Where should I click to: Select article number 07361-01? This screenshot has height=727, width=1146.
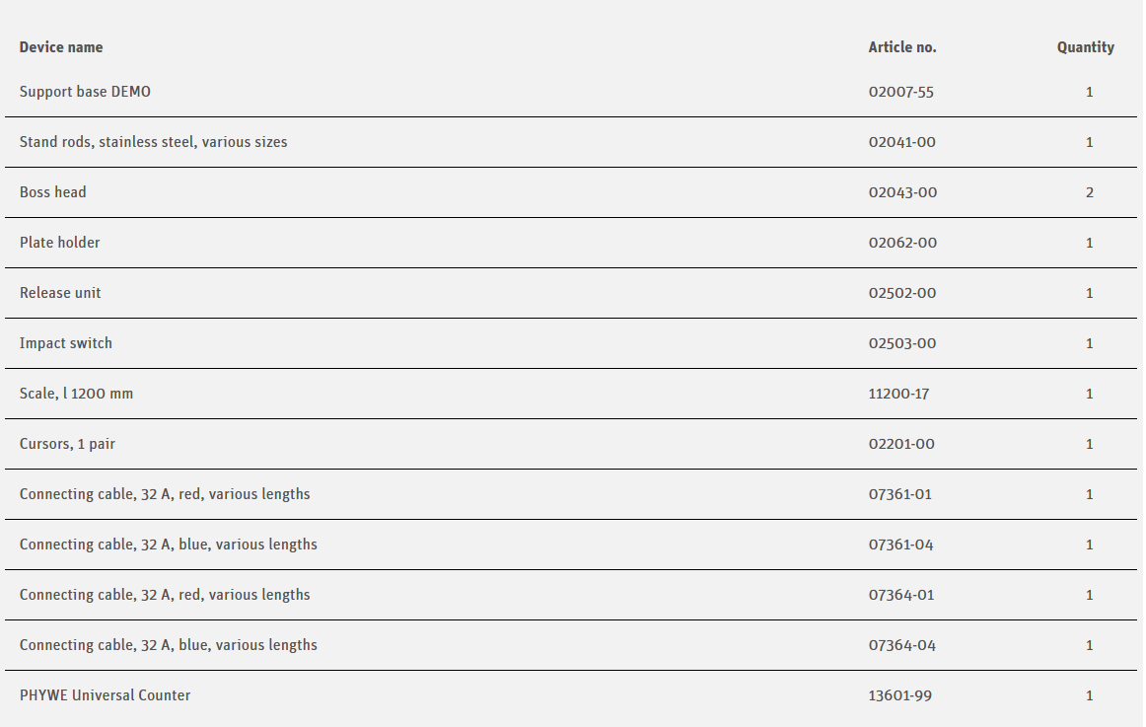pos(899,494)
